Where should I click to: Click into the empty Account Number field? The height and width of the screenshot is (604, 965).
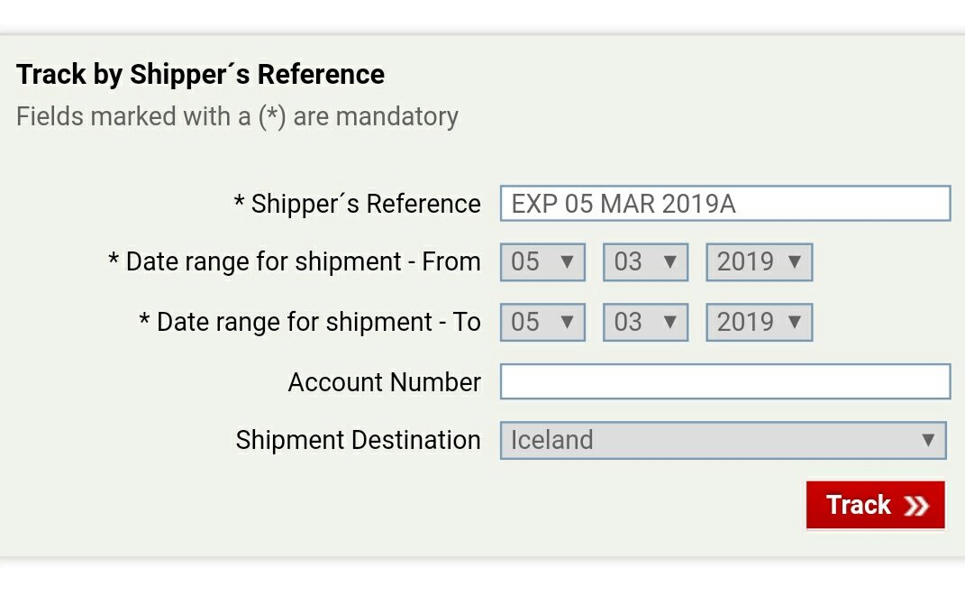pos(725,381)
